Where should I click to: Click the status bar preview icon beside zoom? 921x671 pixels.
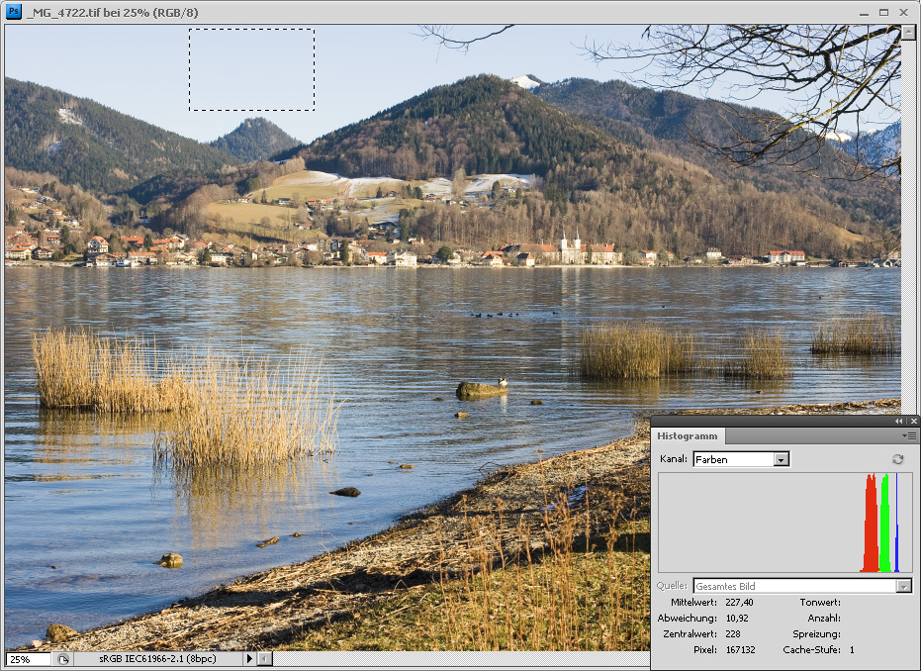[62, 659]
